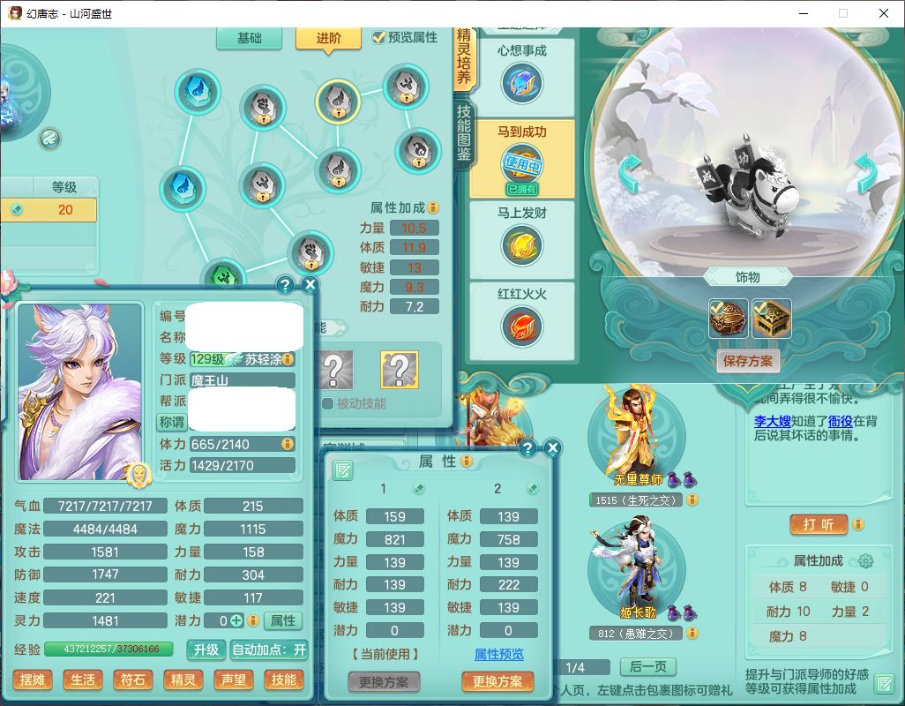
Task: Click the 后一页 next page button
Action: tap(648, 667)
